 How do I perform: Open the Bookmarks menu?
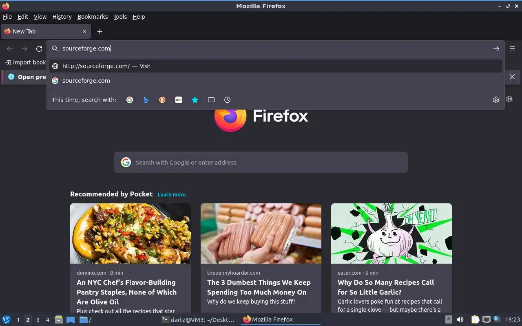93,17
